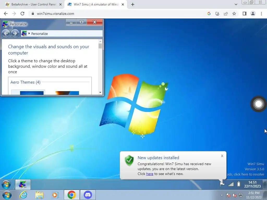Open File Explorer from the host taskbar
Viewport: 267px width, 200px height.
click(x=40, y=195)
